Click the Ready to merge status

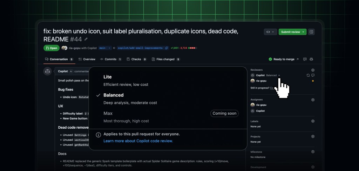pyautogui.click(x=284, y=59)
